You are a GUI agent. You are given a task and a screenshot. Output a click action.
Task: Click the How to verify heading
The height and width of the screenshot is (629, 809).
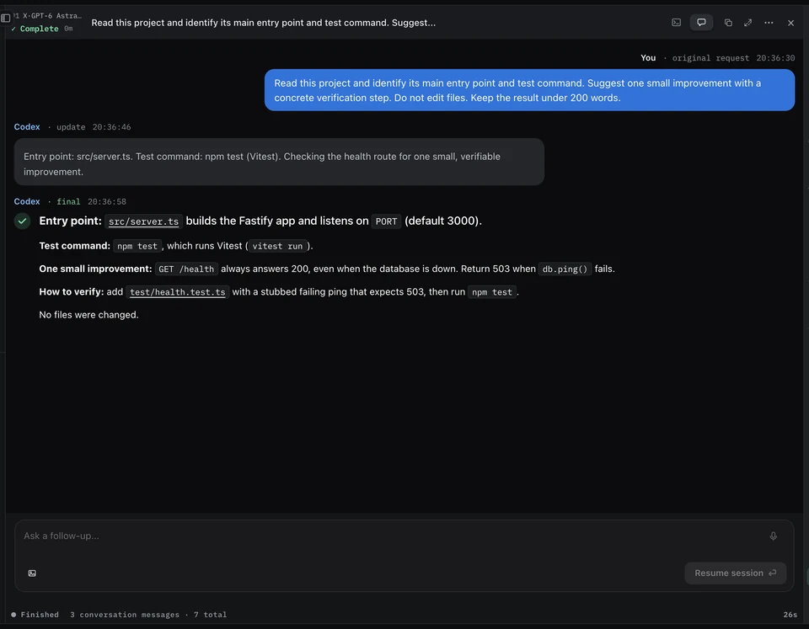tap(72, 292)
